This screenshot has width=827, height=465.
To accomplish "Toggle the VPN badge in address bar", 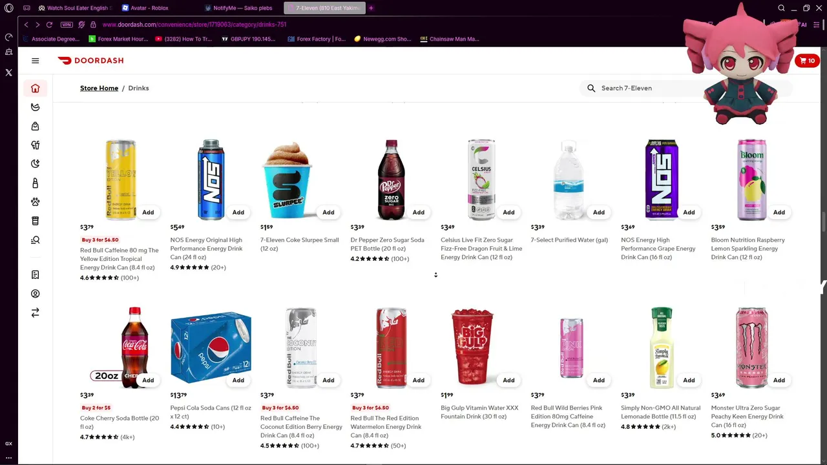I will point(67,25).
